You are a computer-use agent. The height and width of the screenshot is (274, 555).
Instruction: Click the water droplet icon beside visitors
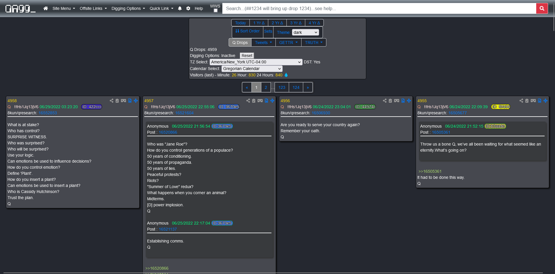pyautogui.click(x=286, y=75)
